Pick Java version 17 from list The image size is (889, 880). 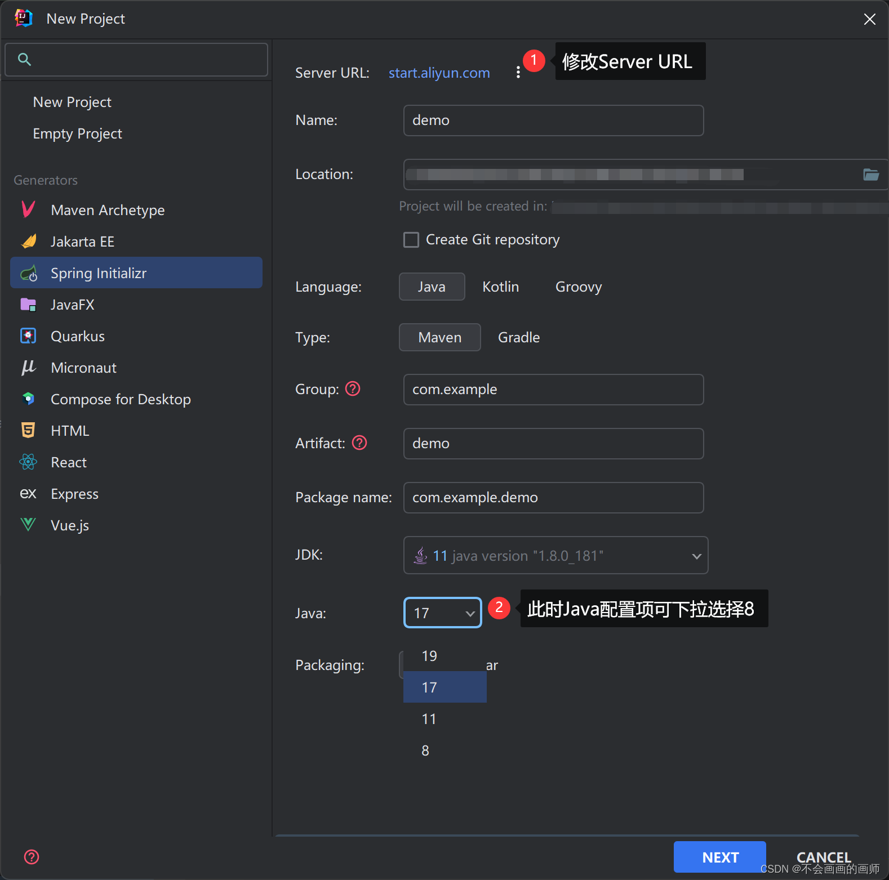tap(445, 687)
